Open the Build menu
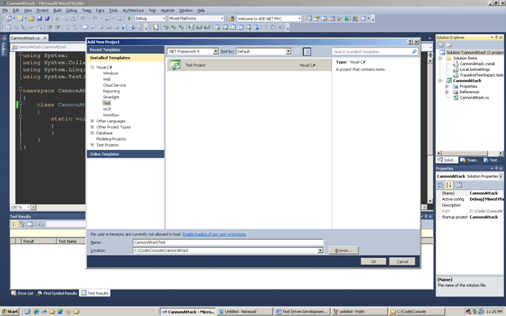The height and width of the screenshot is (316, 506). point(58,10)
